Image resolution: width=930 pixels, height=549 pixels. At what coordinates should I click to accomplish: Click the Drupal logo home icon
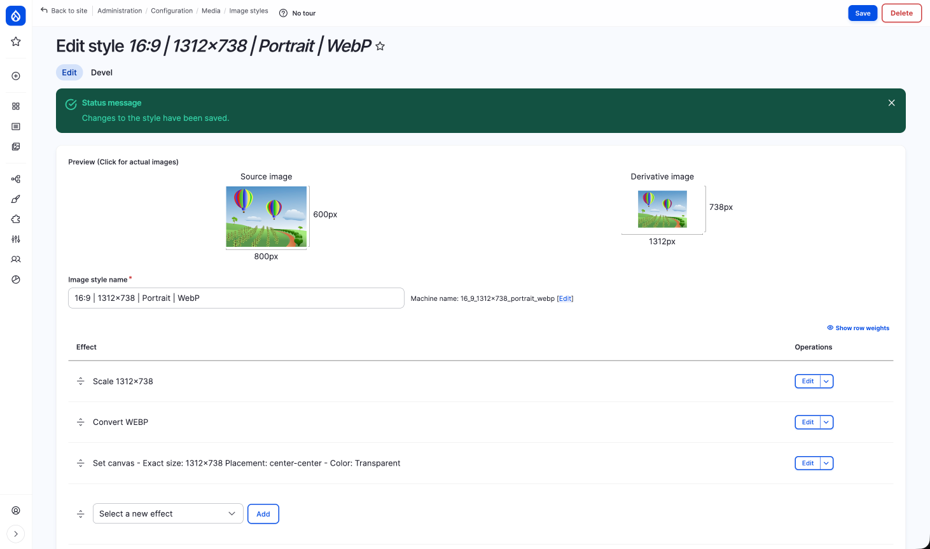click(x=16, y=16)
